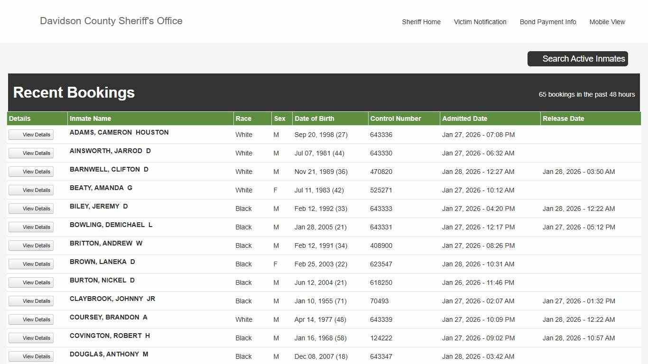View details for AINSWORTH, JARROD D
The height and width of the screenshot is (364, 648).
[31, 153]
